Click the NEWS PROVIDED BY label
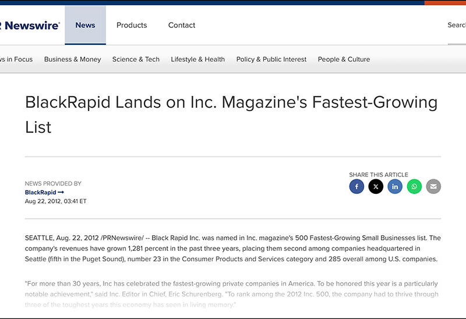 point(53,183)
